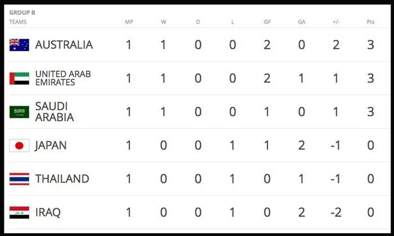Viewport: 394px width, 236px height.
Task: Click the United Arab Emirates flag icon
Action: tap(19, 78)
